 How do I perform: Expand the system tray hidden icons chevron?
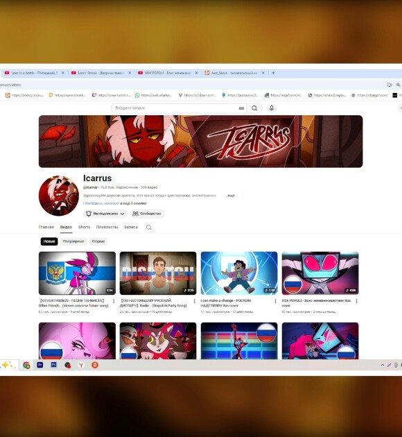tap(382, 365)
